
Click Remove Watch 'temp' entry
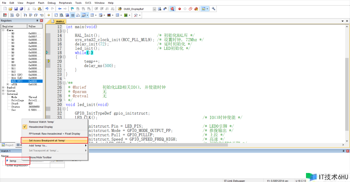[x=42, y=122]
